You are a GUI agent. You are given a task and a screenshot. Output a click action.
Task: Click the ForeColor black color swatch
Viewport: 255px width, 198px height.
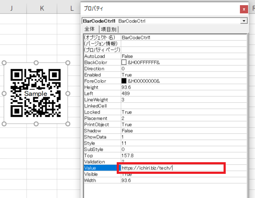124,81
